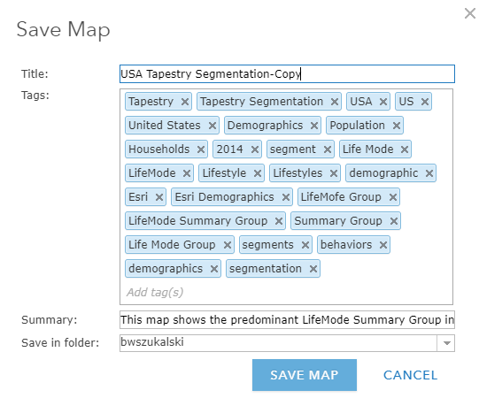Remove the segmentation tag

point(313,269)
